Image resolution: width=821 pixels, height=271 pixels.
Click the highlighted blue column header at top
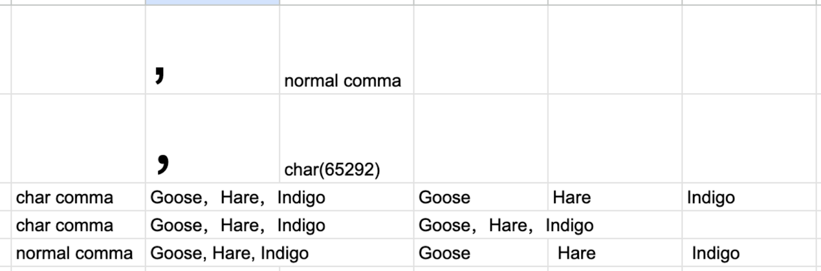pos(212,2)
